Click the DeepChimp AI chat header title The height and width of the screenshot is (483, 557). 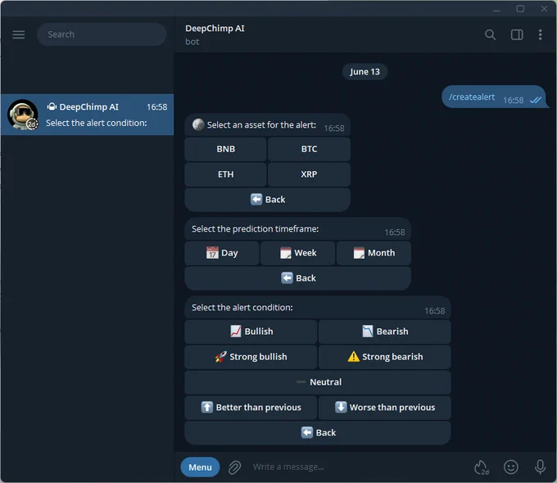(215, 29)
